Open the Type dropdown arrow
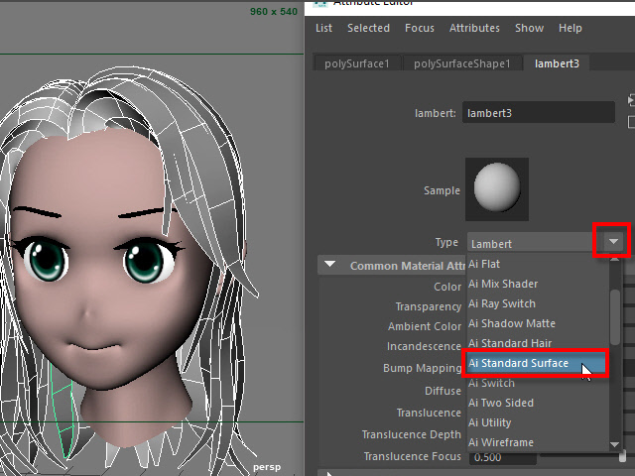The image size is (635, 476). pyautogui.click(x=613, y=242)
